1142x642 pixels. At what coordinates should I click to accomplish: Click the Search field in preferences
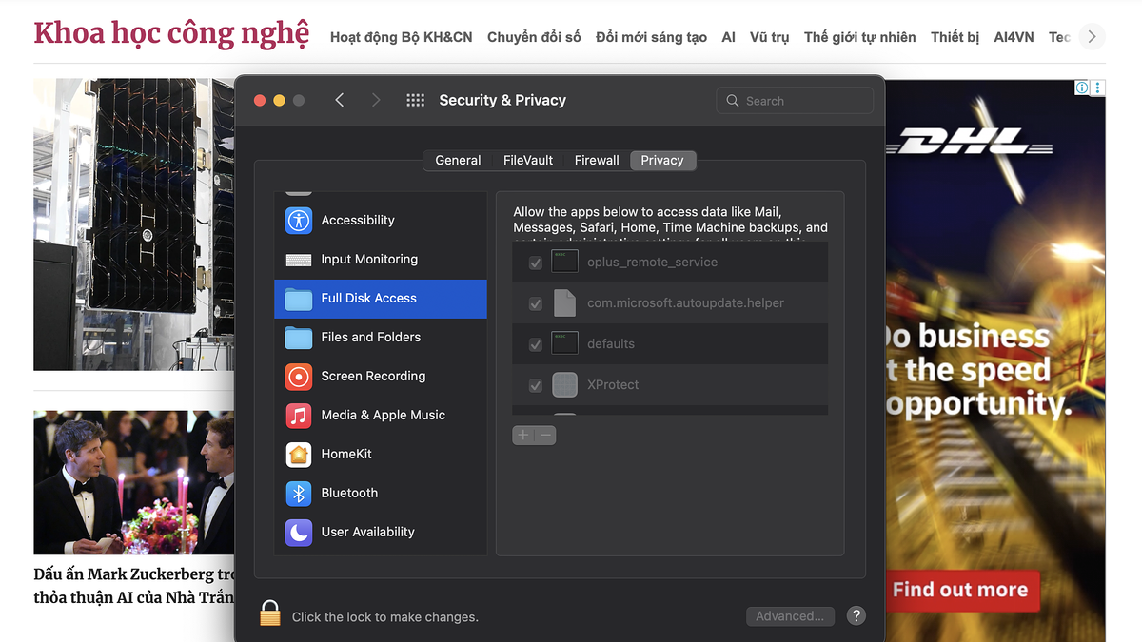(x=795, y=100)
